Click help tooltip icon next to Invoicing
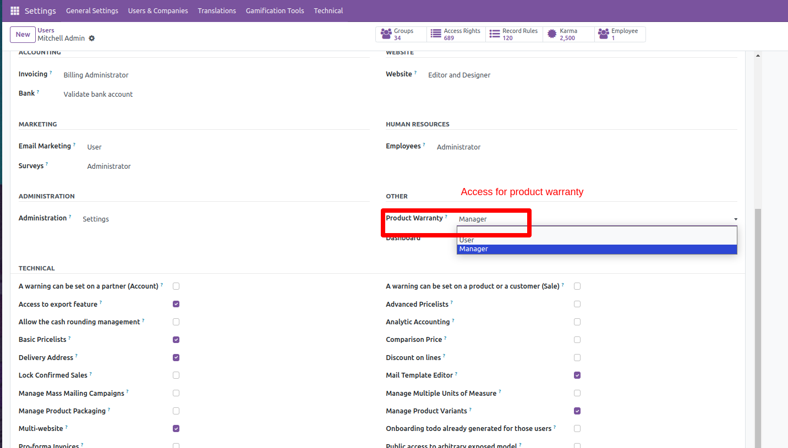Image resolution: width=788 pixels, height=448 pixels. pos(51,73)
